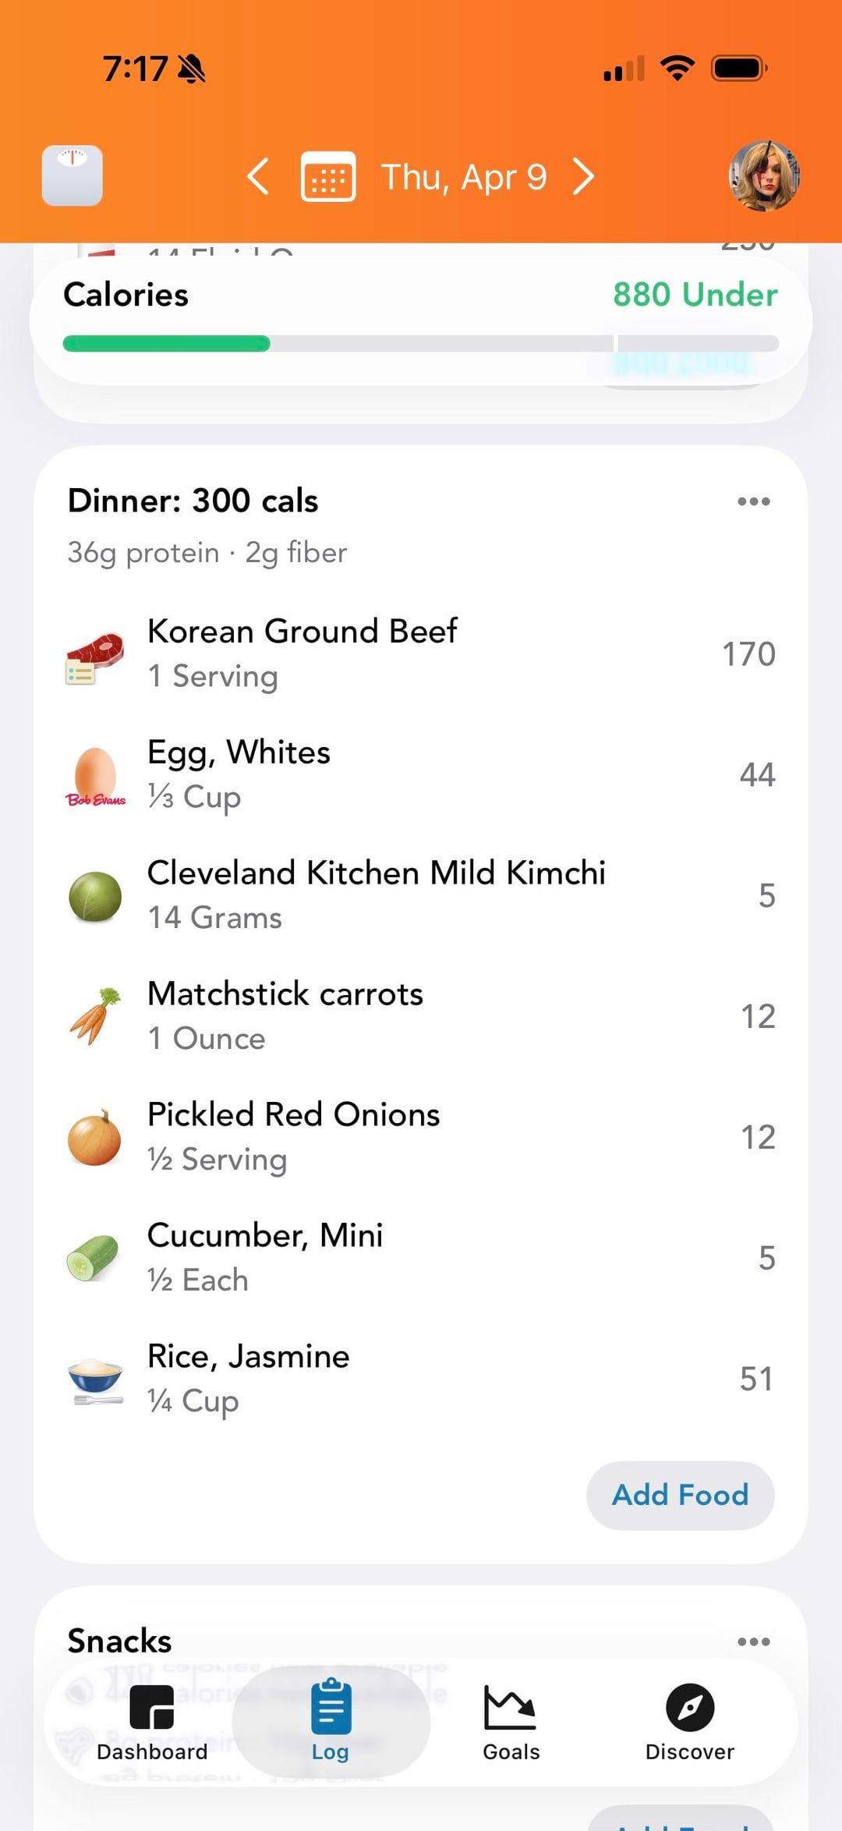Open the weight scale icon
The width and height of the screenshot is (842, 1831).
(72, 175)
